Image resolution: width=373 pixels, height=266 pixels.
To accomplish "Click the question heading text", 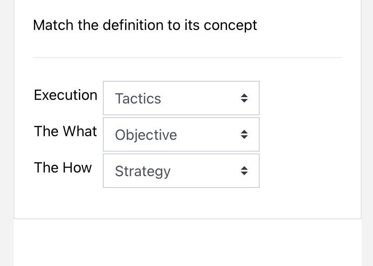I will point(145,25).
